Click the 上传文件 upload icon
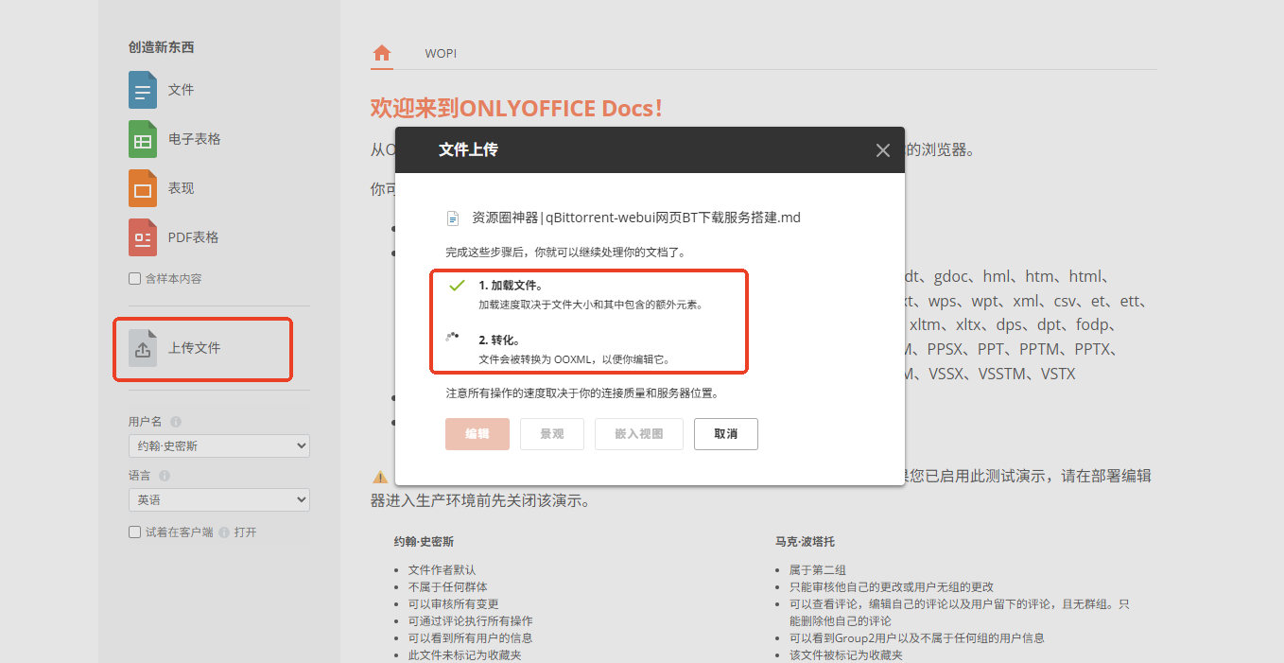 (143, 348)
